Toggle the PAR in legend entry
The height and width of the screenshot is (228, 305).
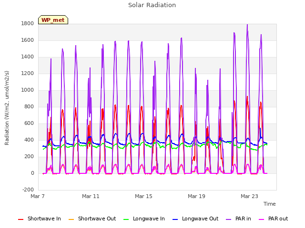(238, 218)
